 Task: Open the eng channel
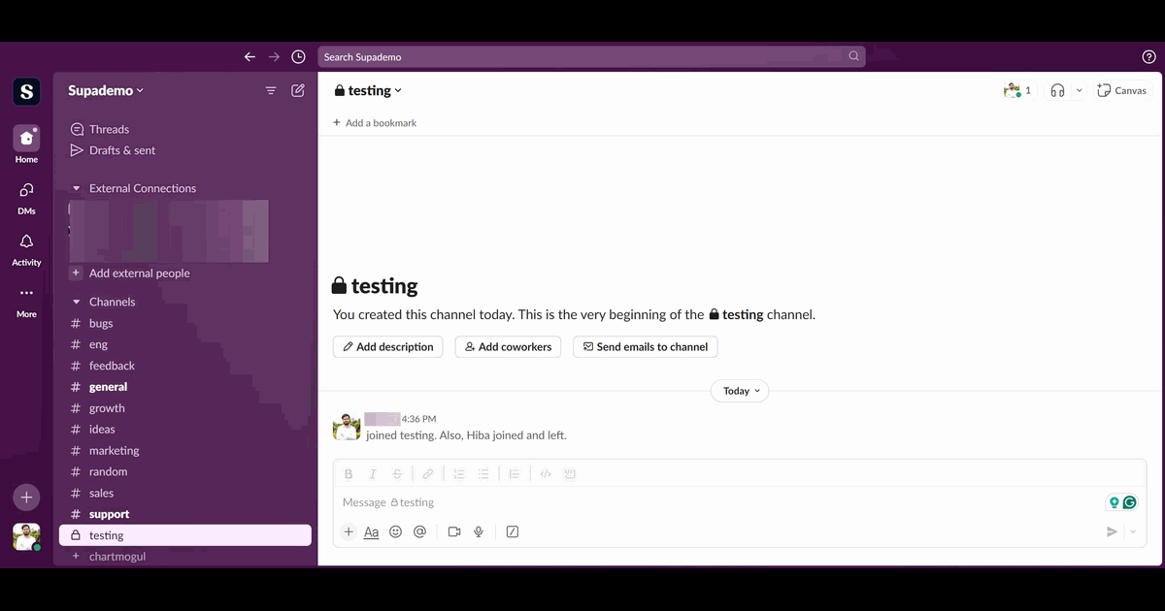184,344
